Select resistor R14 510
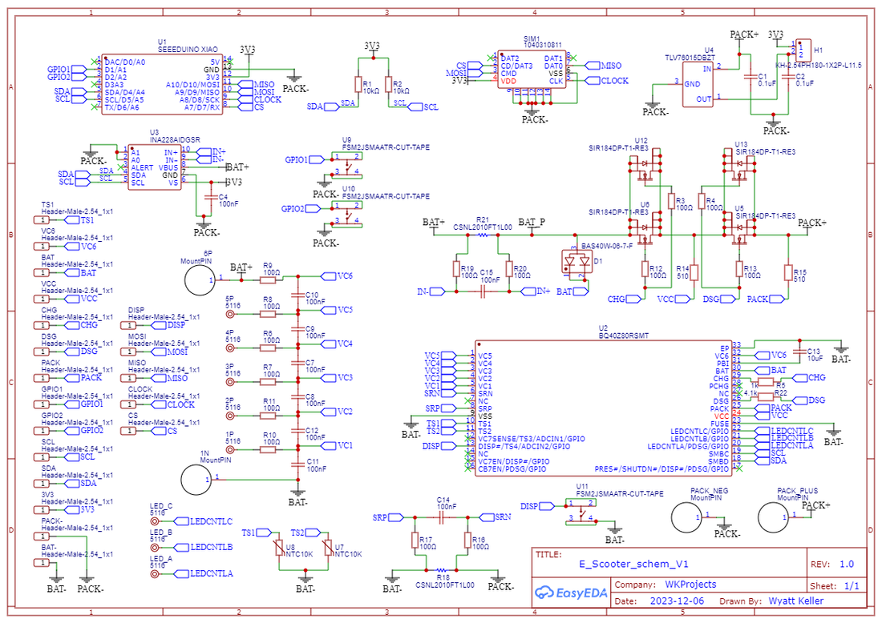 coord(694,272)
